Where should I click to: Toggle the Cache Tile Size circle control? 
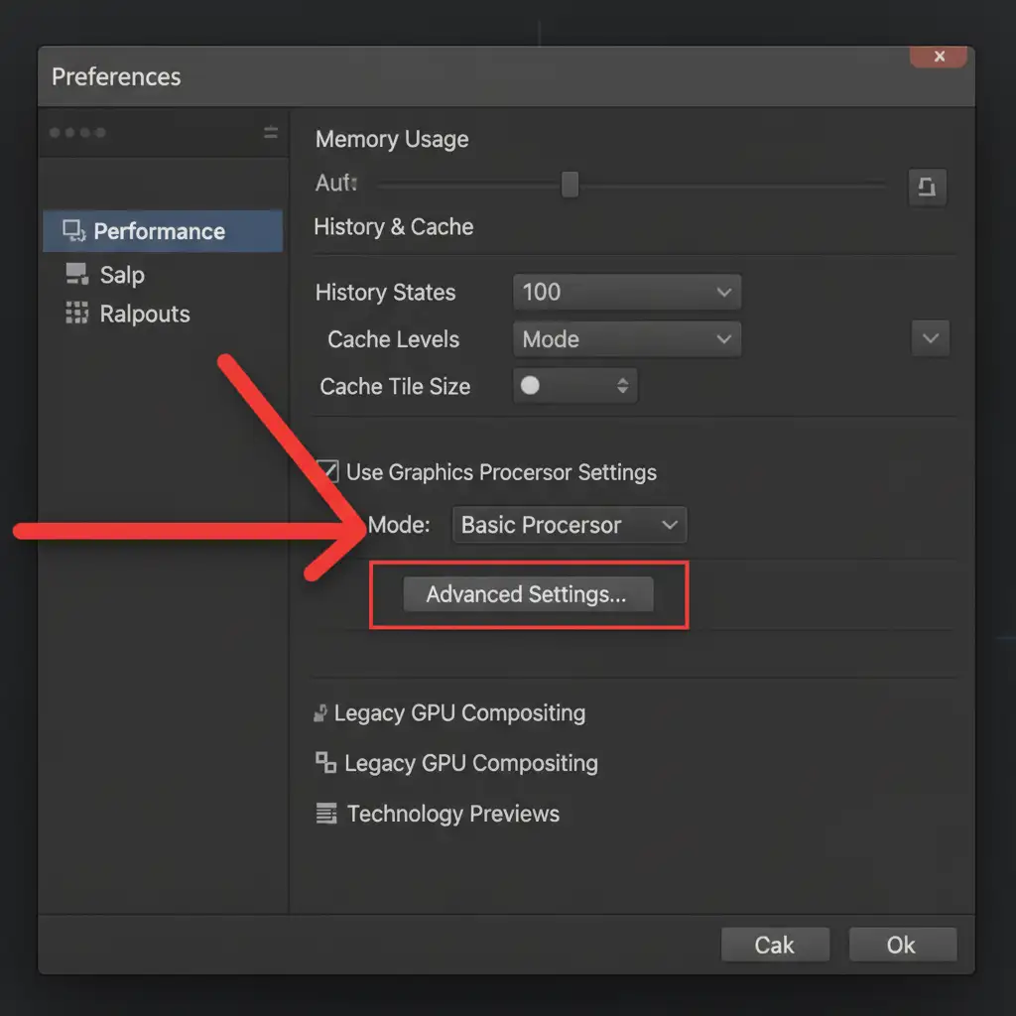point(531,386)
